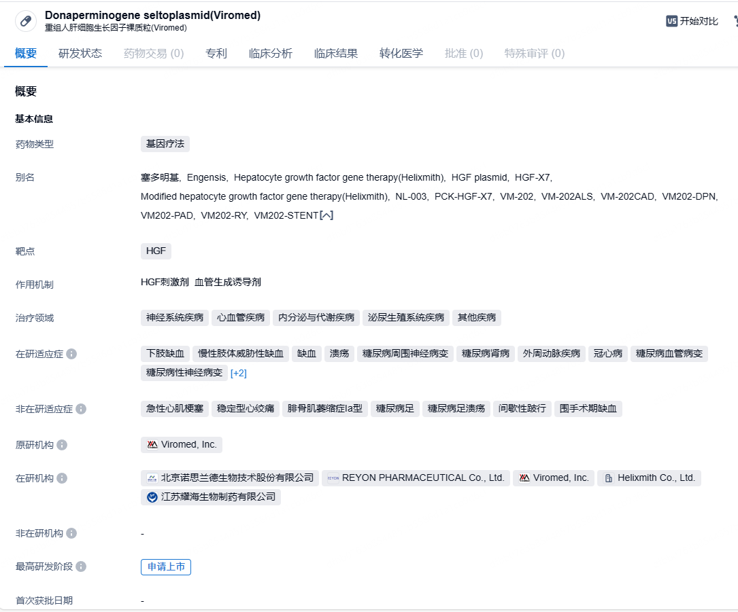This screenshot has height=612, width=738.
Task: Click REYON Pharmaceutical logo icon
Action: point(333,478)
